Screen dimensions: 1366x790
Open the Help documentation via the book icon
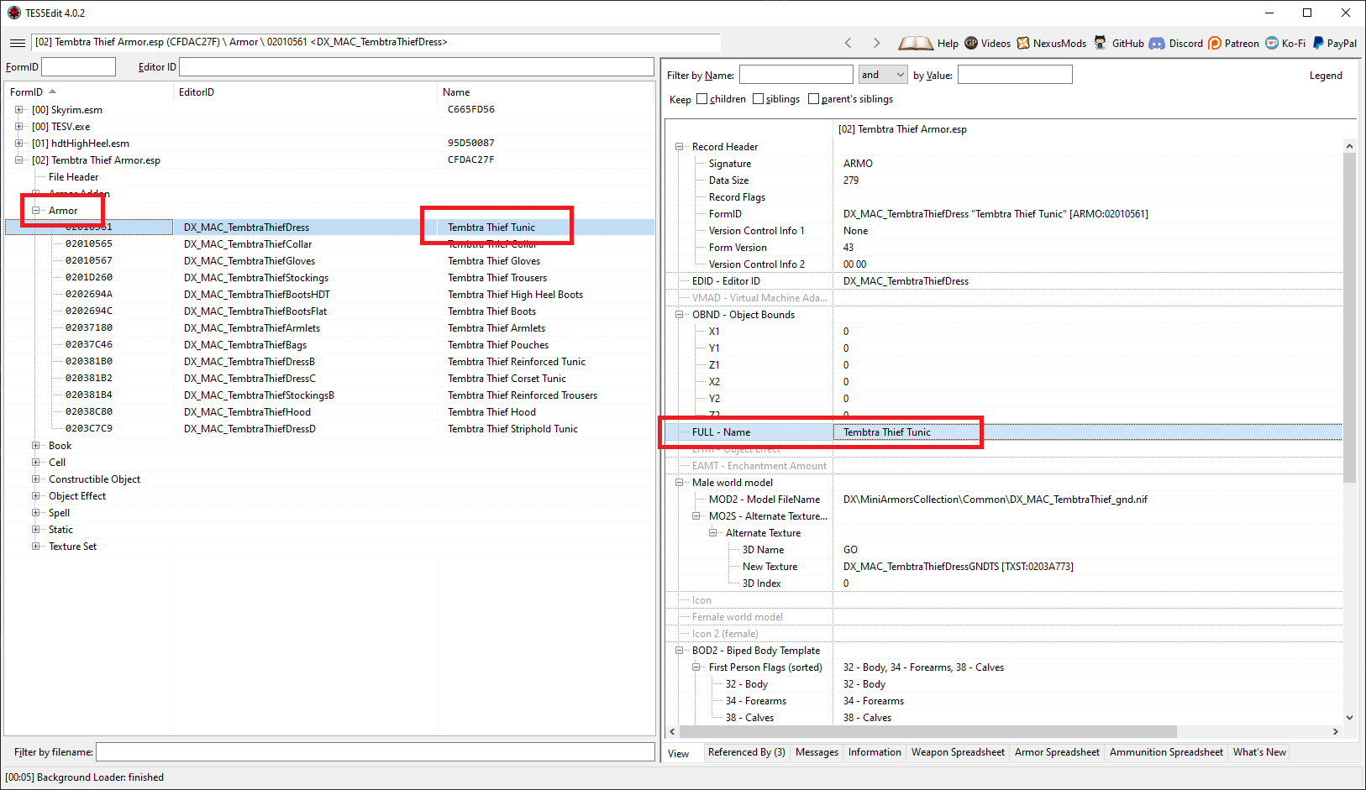pyautogui.click(x=916, y=43)
